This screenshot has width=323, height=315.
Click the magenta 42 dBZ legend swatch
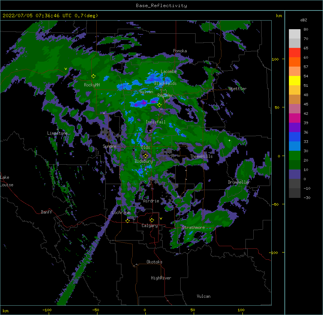295,118
